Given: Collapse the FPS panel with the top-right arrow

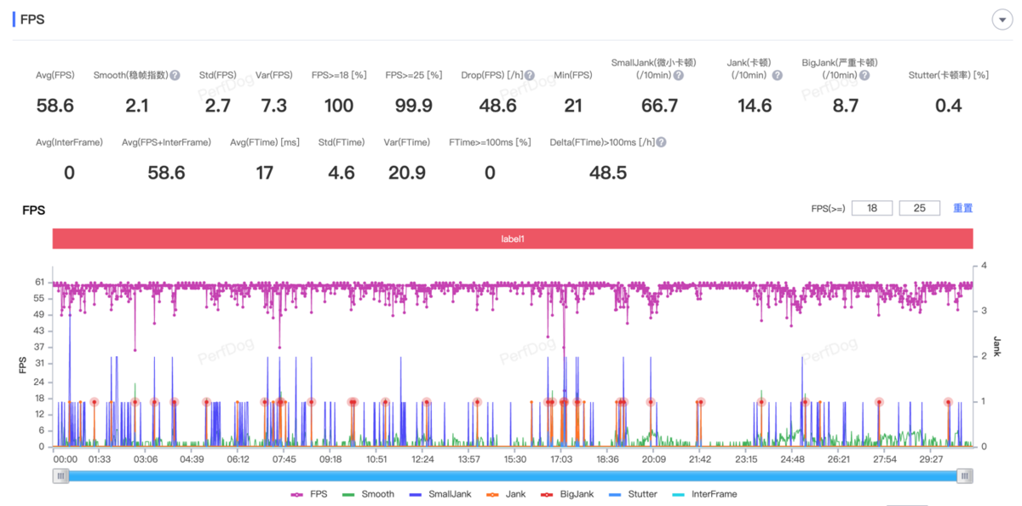Looking at the screenshot, I should tap(1001, 20).
